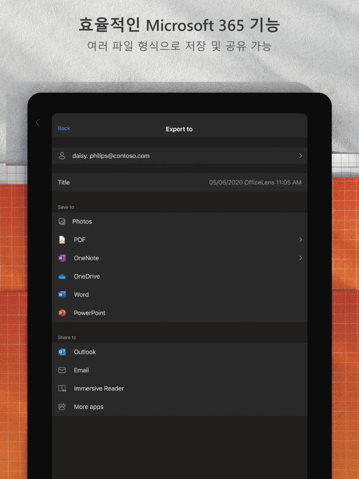Open Immersive Reader via its book icon

point(62,389)
